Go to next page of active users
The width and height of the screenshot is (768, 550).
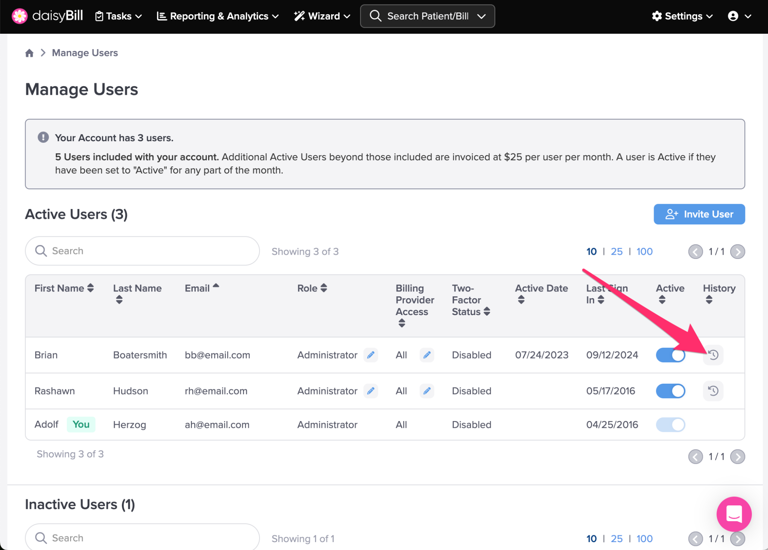coord(737,251)
